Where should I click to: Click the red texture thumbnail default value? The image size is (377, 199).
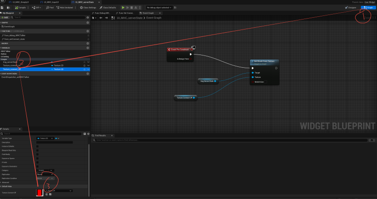tap(40, 193)
